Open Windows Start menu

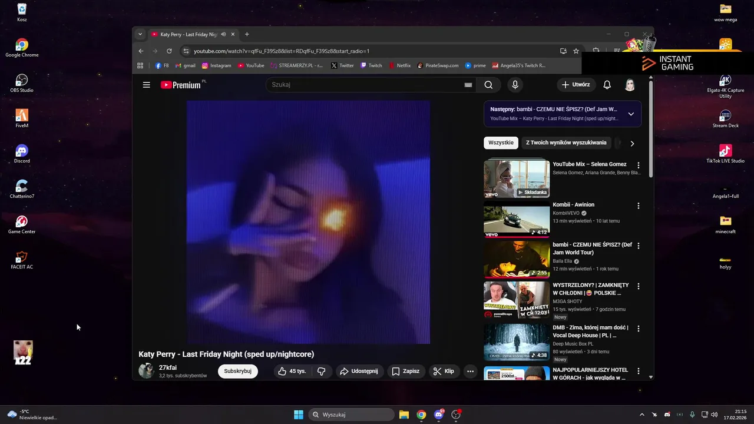click(299, 415)
